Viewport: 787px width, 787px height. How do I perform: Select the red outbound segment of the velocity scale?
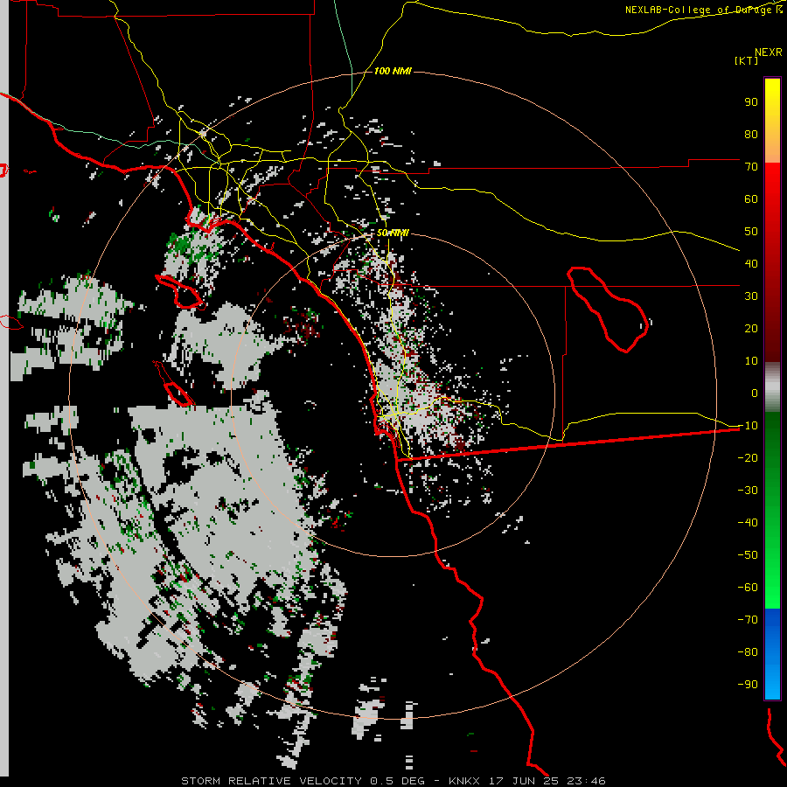pos(772,262)
